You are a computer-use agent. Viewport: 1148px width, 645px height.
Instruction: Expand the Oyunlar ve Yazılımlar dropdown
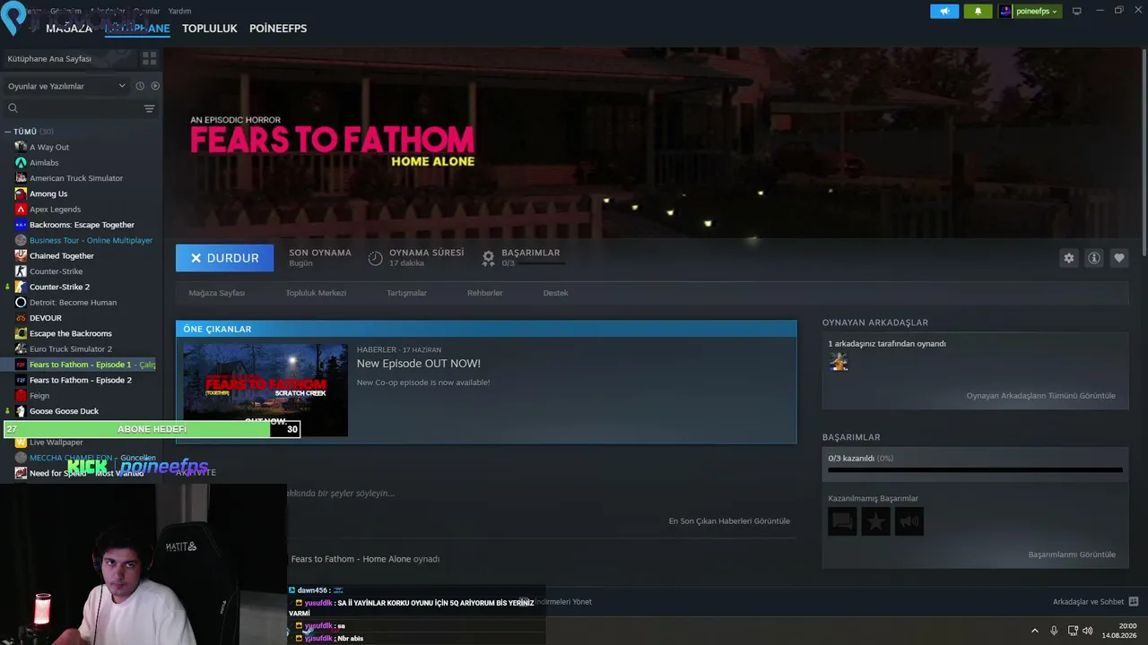coord(67,86)
